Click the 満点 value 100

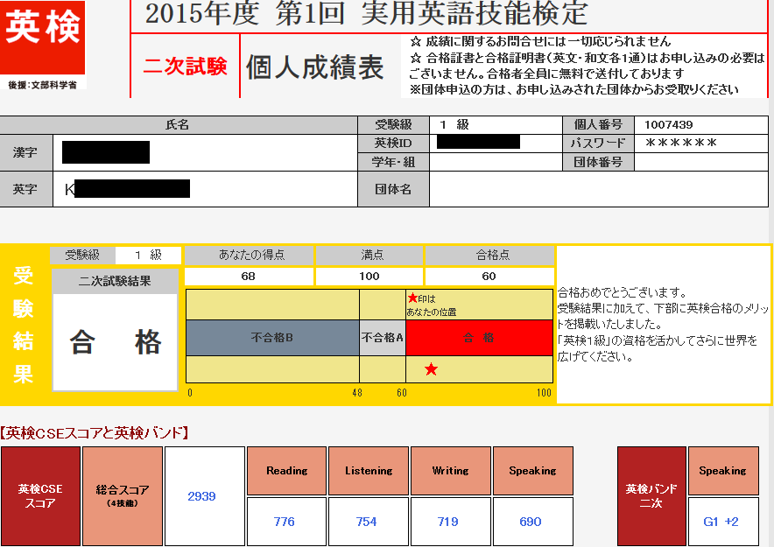click(369, 277)
